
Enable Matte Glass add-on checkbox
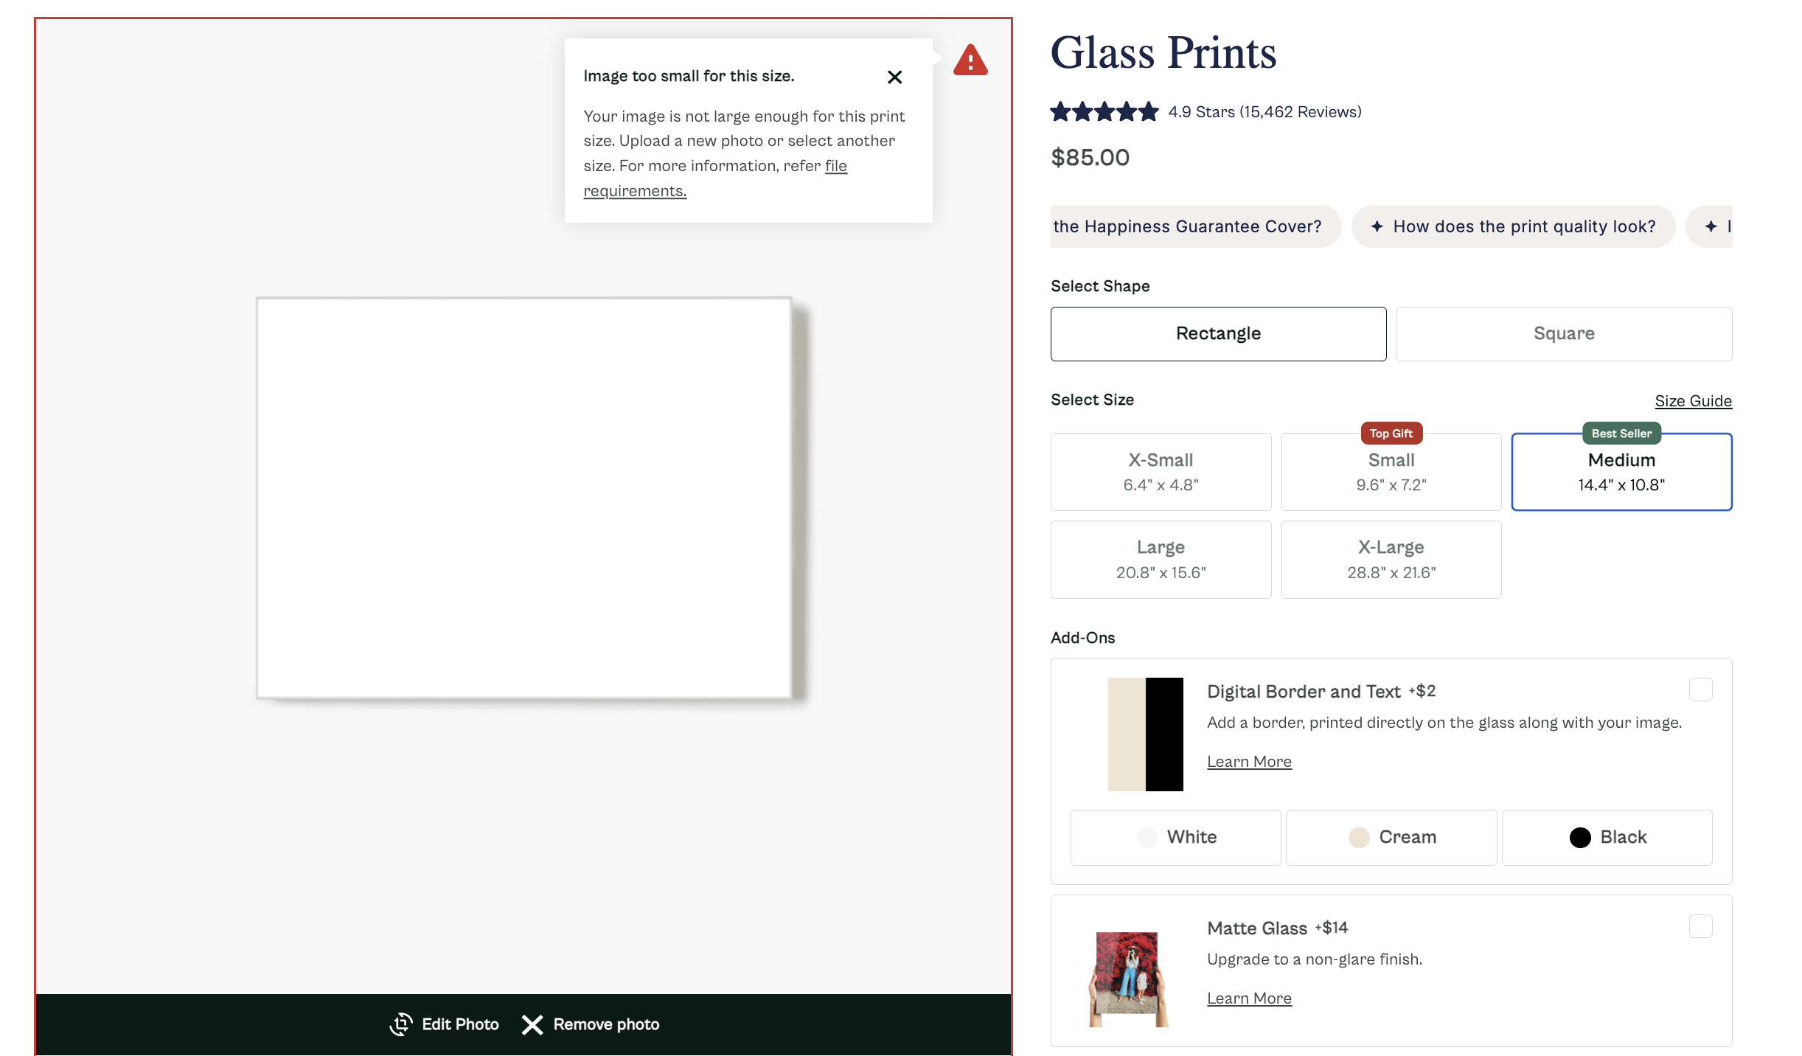1700,926
